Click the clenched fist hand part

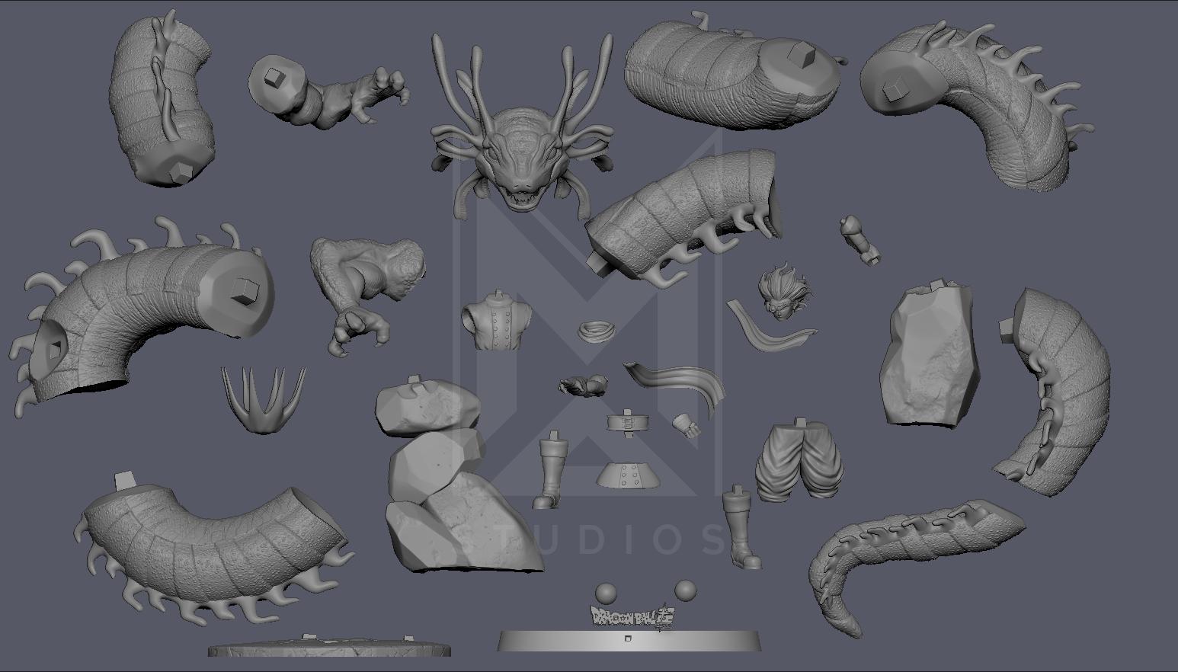click(x=687, y=425)
